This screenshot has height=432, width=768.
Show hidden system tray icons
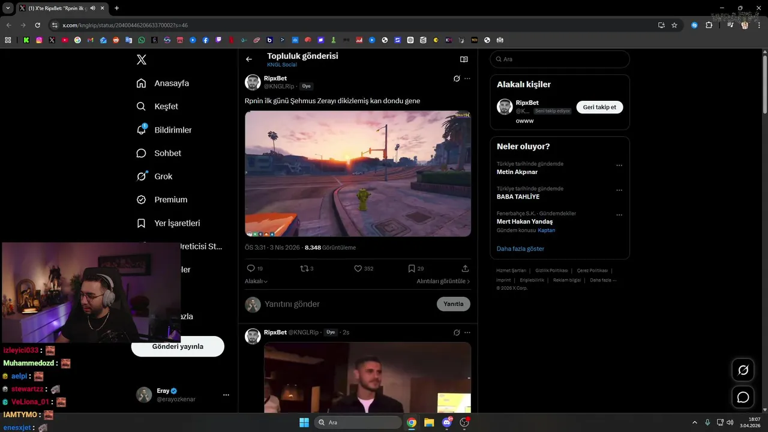pyautogui.click(x=695, y=422)
